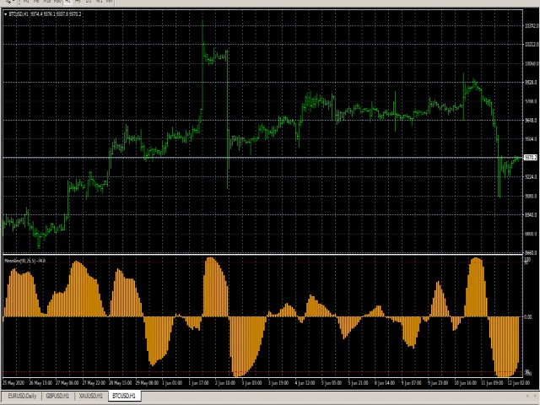Select the M30 timeframe toolbar button
540x405 pixels.
(x=57, y=2)
